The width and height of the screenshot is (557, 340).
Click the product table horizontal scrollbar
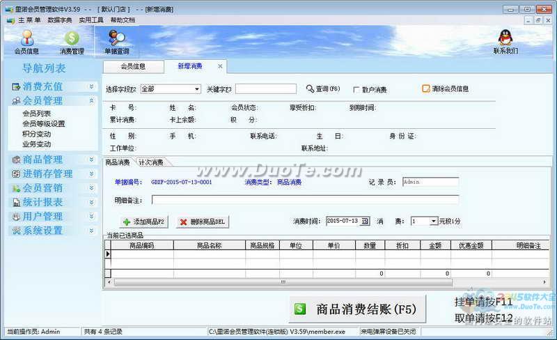[x=283, y=282]
